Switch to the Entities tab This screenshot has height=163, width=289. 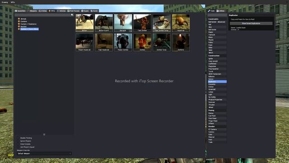[x=43, y=11]
